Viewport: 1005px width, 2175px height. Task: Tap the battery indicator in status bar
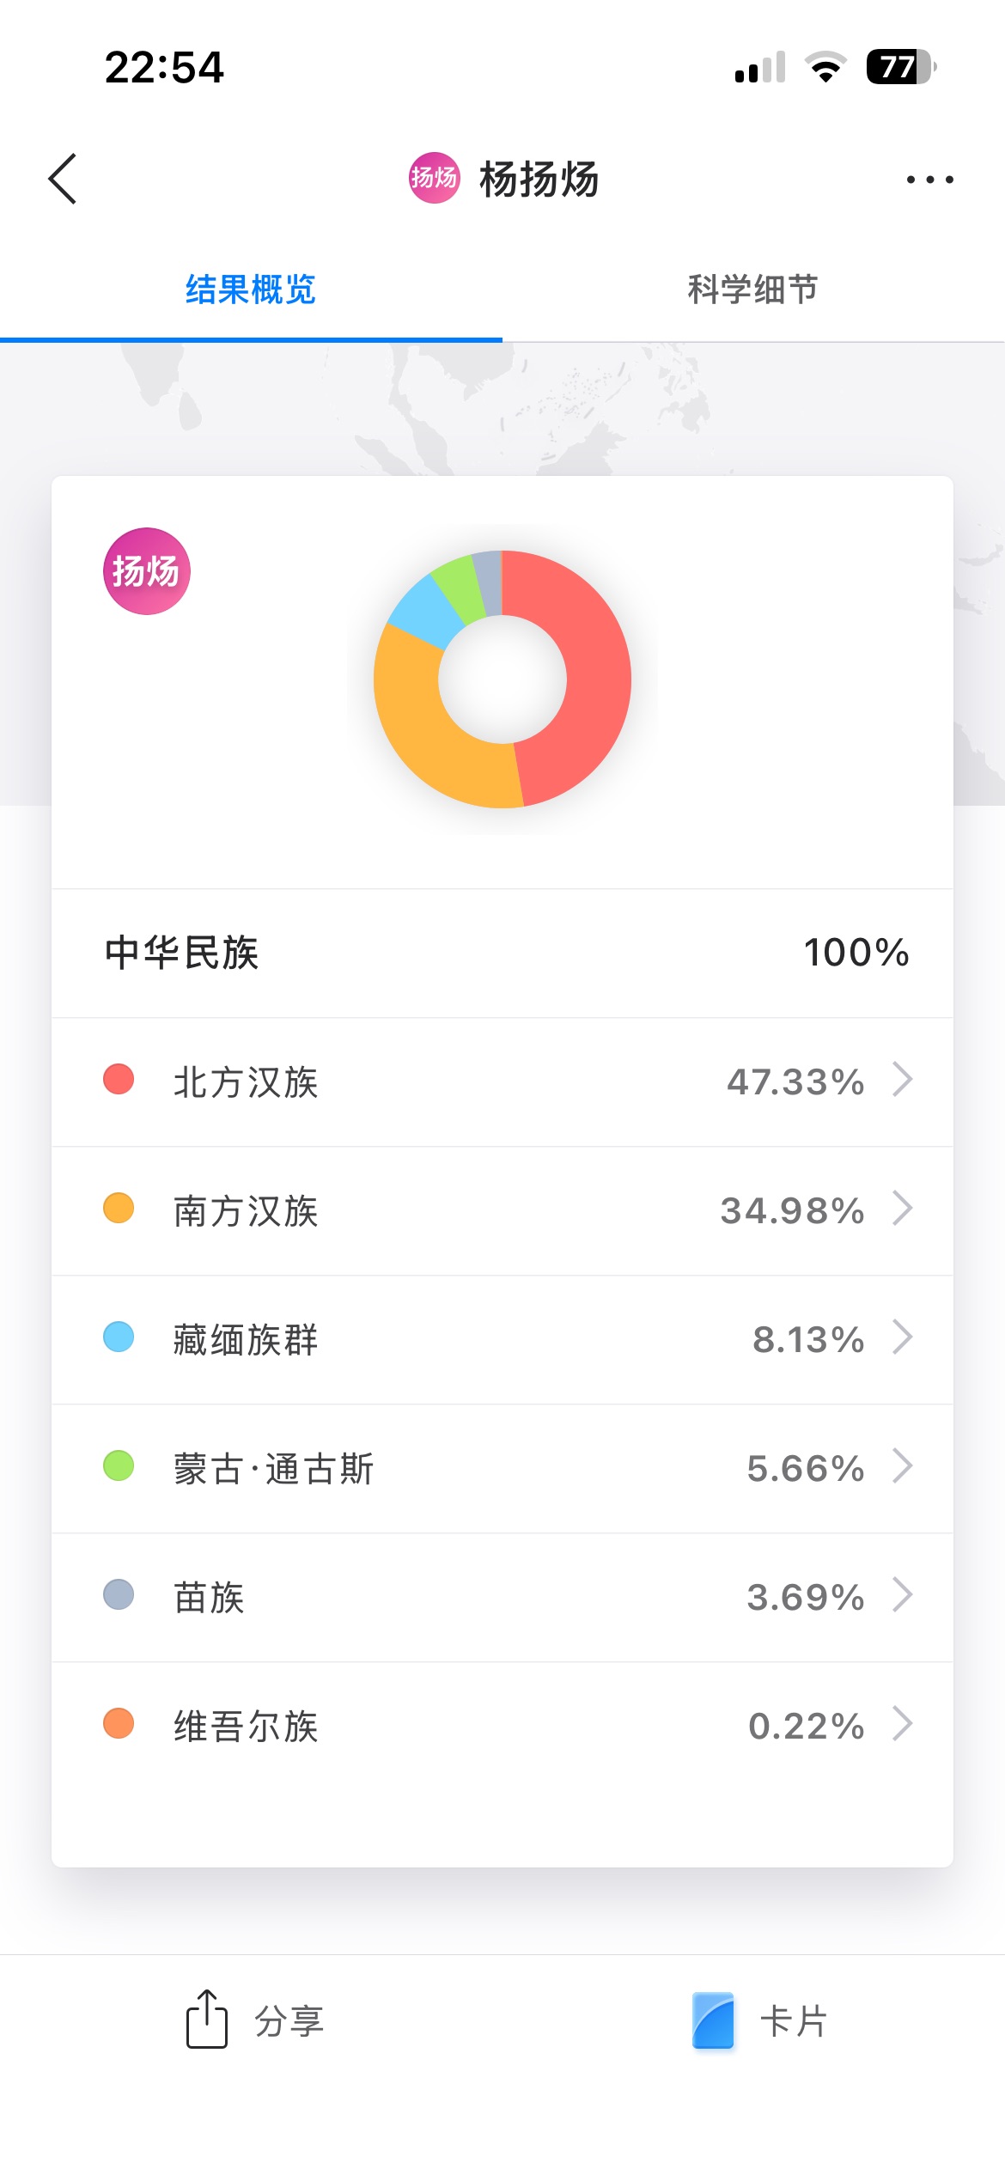[x=900, y=67]
